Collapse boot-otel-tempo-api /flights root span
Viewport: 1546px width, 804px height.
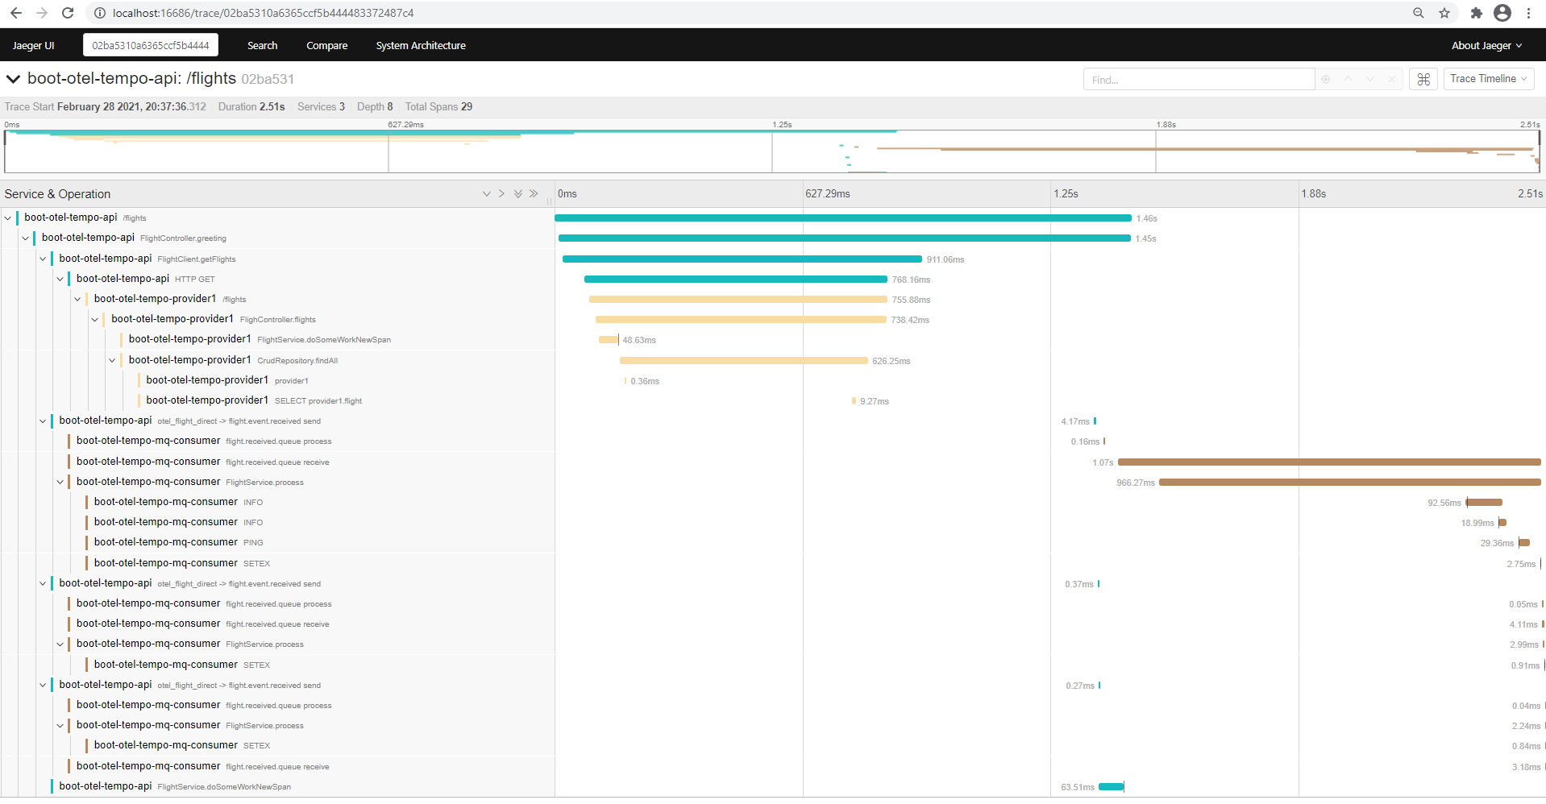coord(8,218)
